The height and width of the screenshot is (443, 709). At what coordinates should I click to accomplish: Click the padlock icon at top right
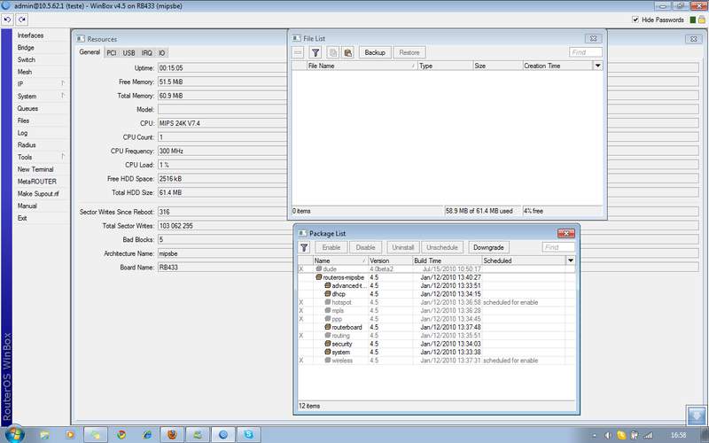(702, 19)
